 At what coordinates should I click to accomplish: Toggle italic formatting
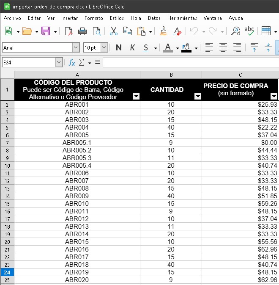(x=132, y=47)
